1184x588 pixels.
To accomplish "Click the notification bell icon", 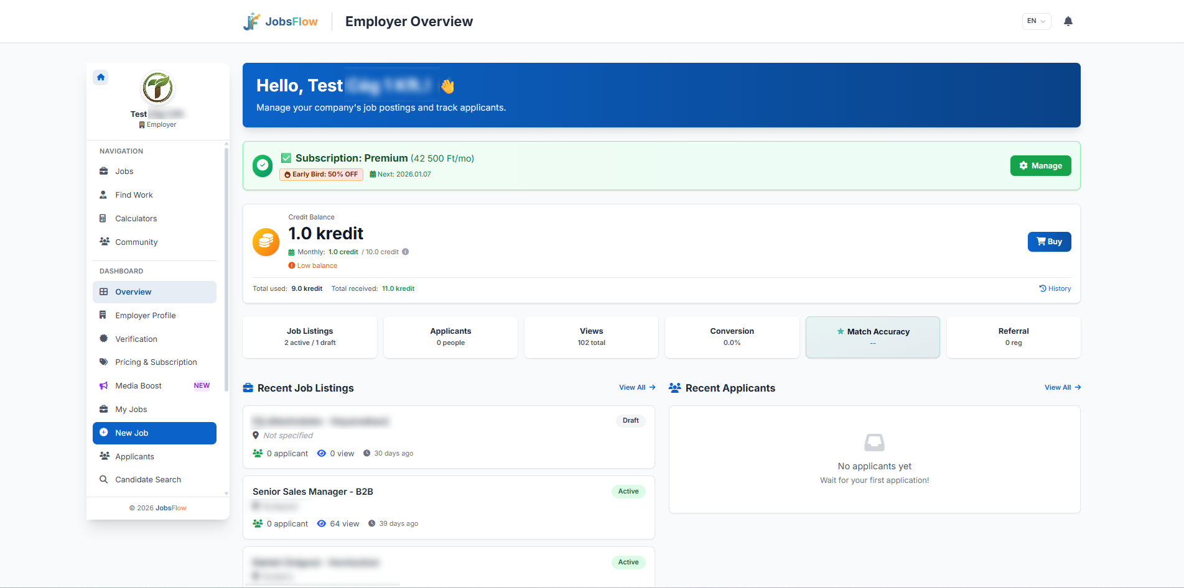I will point(1068,21).
